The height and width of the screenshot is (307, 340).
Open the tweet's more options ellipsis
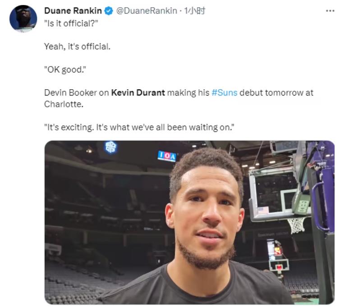point(330,11)
